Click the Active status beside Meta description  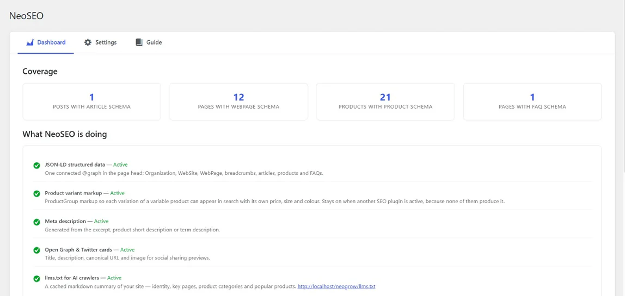click(101, 221)
